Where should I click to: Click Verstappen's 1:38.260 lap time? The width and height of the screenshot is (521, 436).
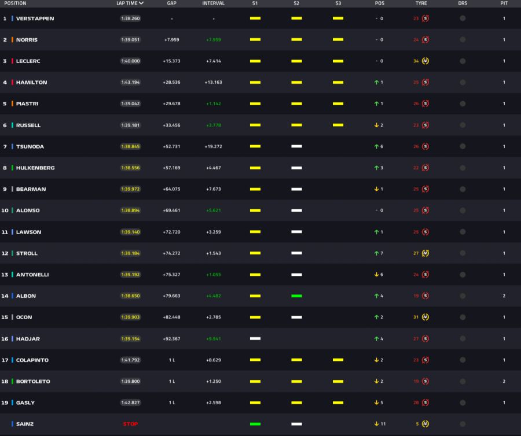[x=130, y=19]
